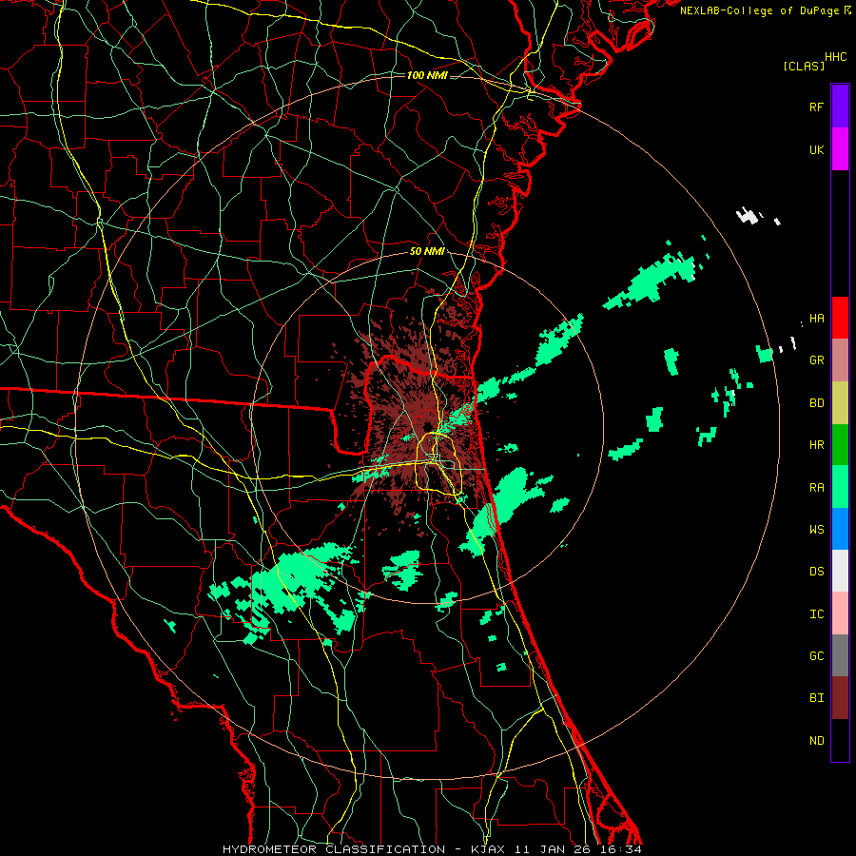Click the GC legend label
856x856 pixels.
click(x=816, y=656)
